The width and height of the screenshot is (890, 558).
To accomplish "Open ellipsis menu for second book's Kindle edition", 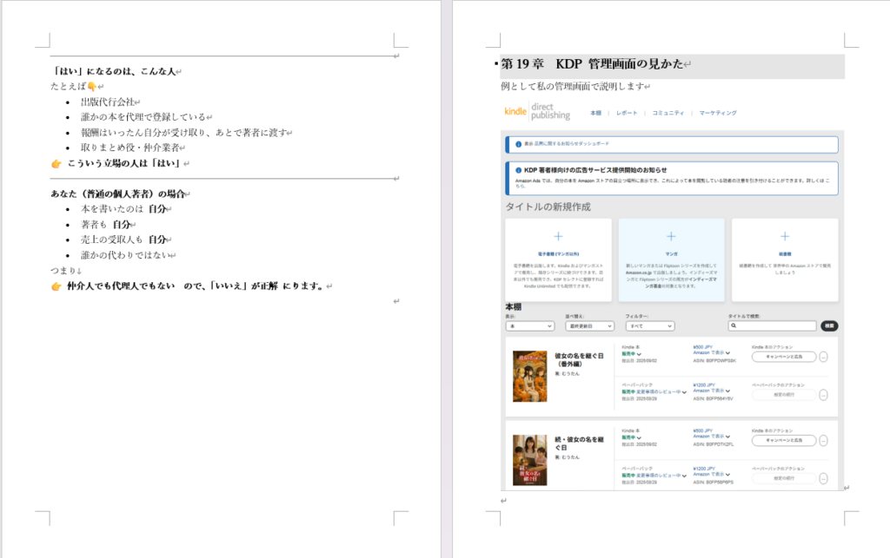I will click(x=824, y=441).
